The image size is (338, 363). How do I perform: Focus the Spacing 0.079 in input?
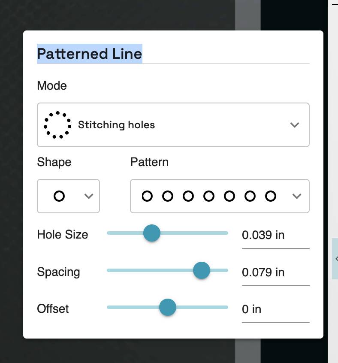pos(275,272)
